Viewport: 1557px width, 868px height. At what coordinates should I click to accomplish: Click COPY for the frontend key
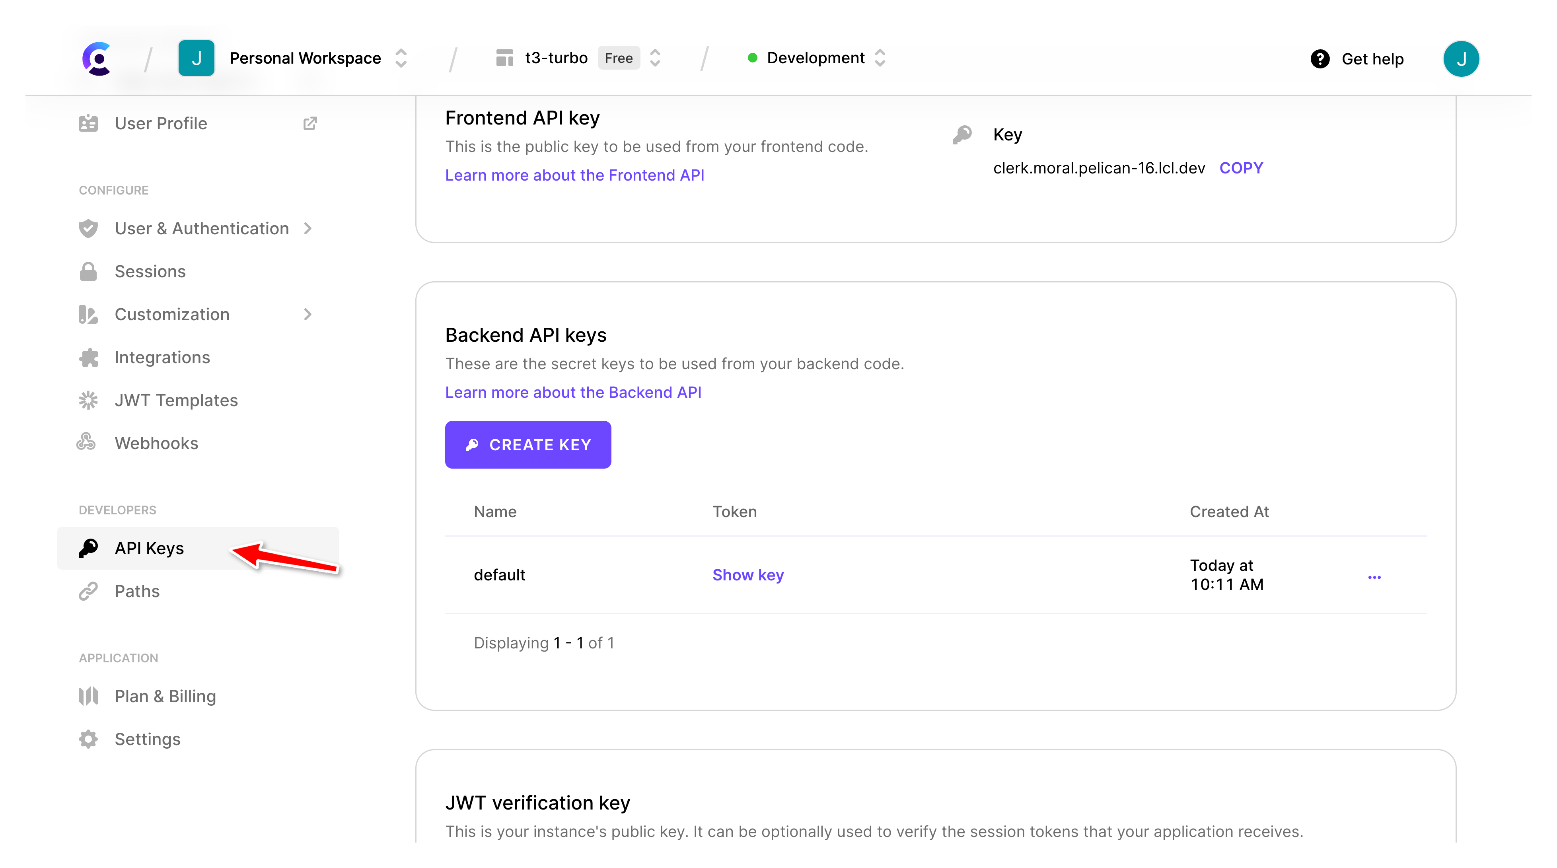(1241, 168)
